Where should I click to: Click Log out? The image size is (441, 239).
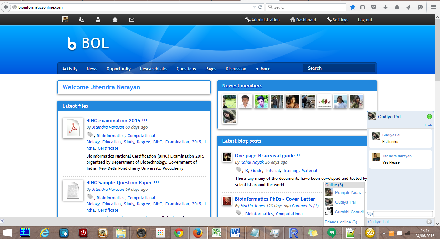coord(365,20)
